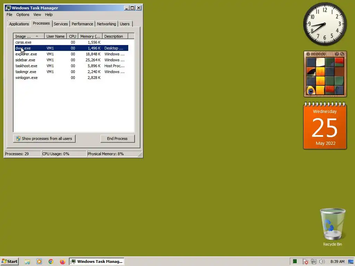
Task: Click the peacock eye puzzle tile
Action: 311,90
